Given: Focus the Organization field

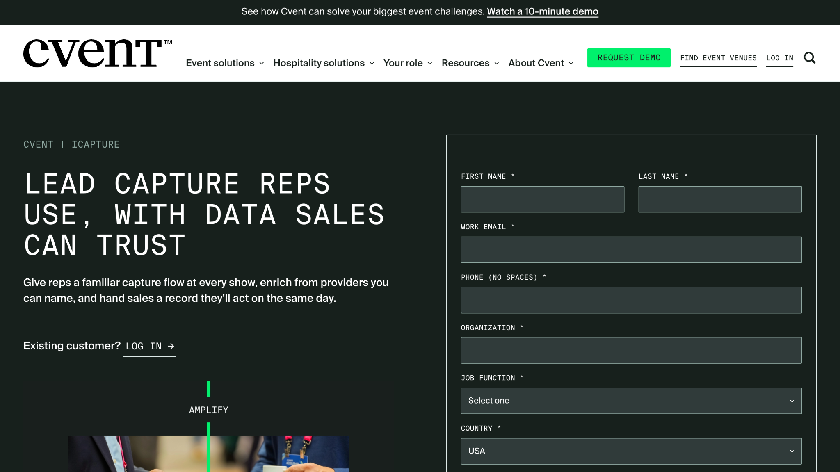Looking at the screenshot, I should point(631,351).
